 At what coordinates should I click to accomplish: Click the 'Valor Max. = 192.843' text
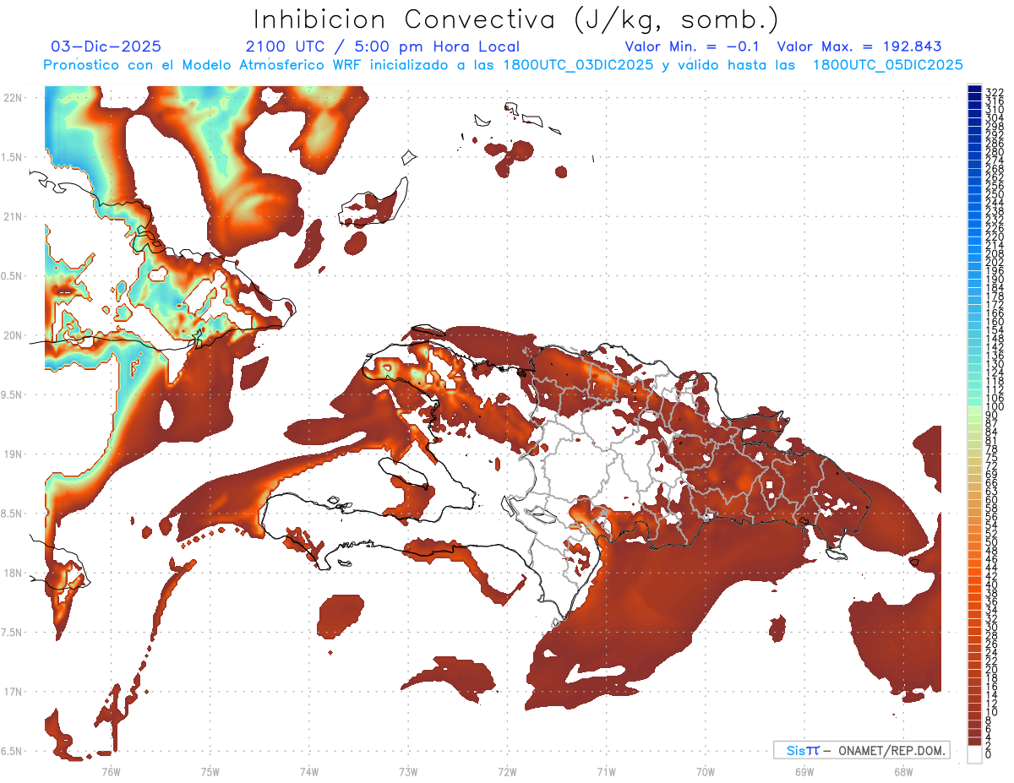coord(859,46)
